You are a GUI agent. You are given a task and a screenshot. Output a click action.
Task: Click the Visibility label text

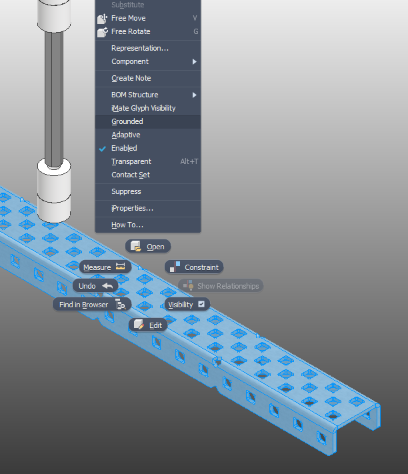[x=181, y=305]
